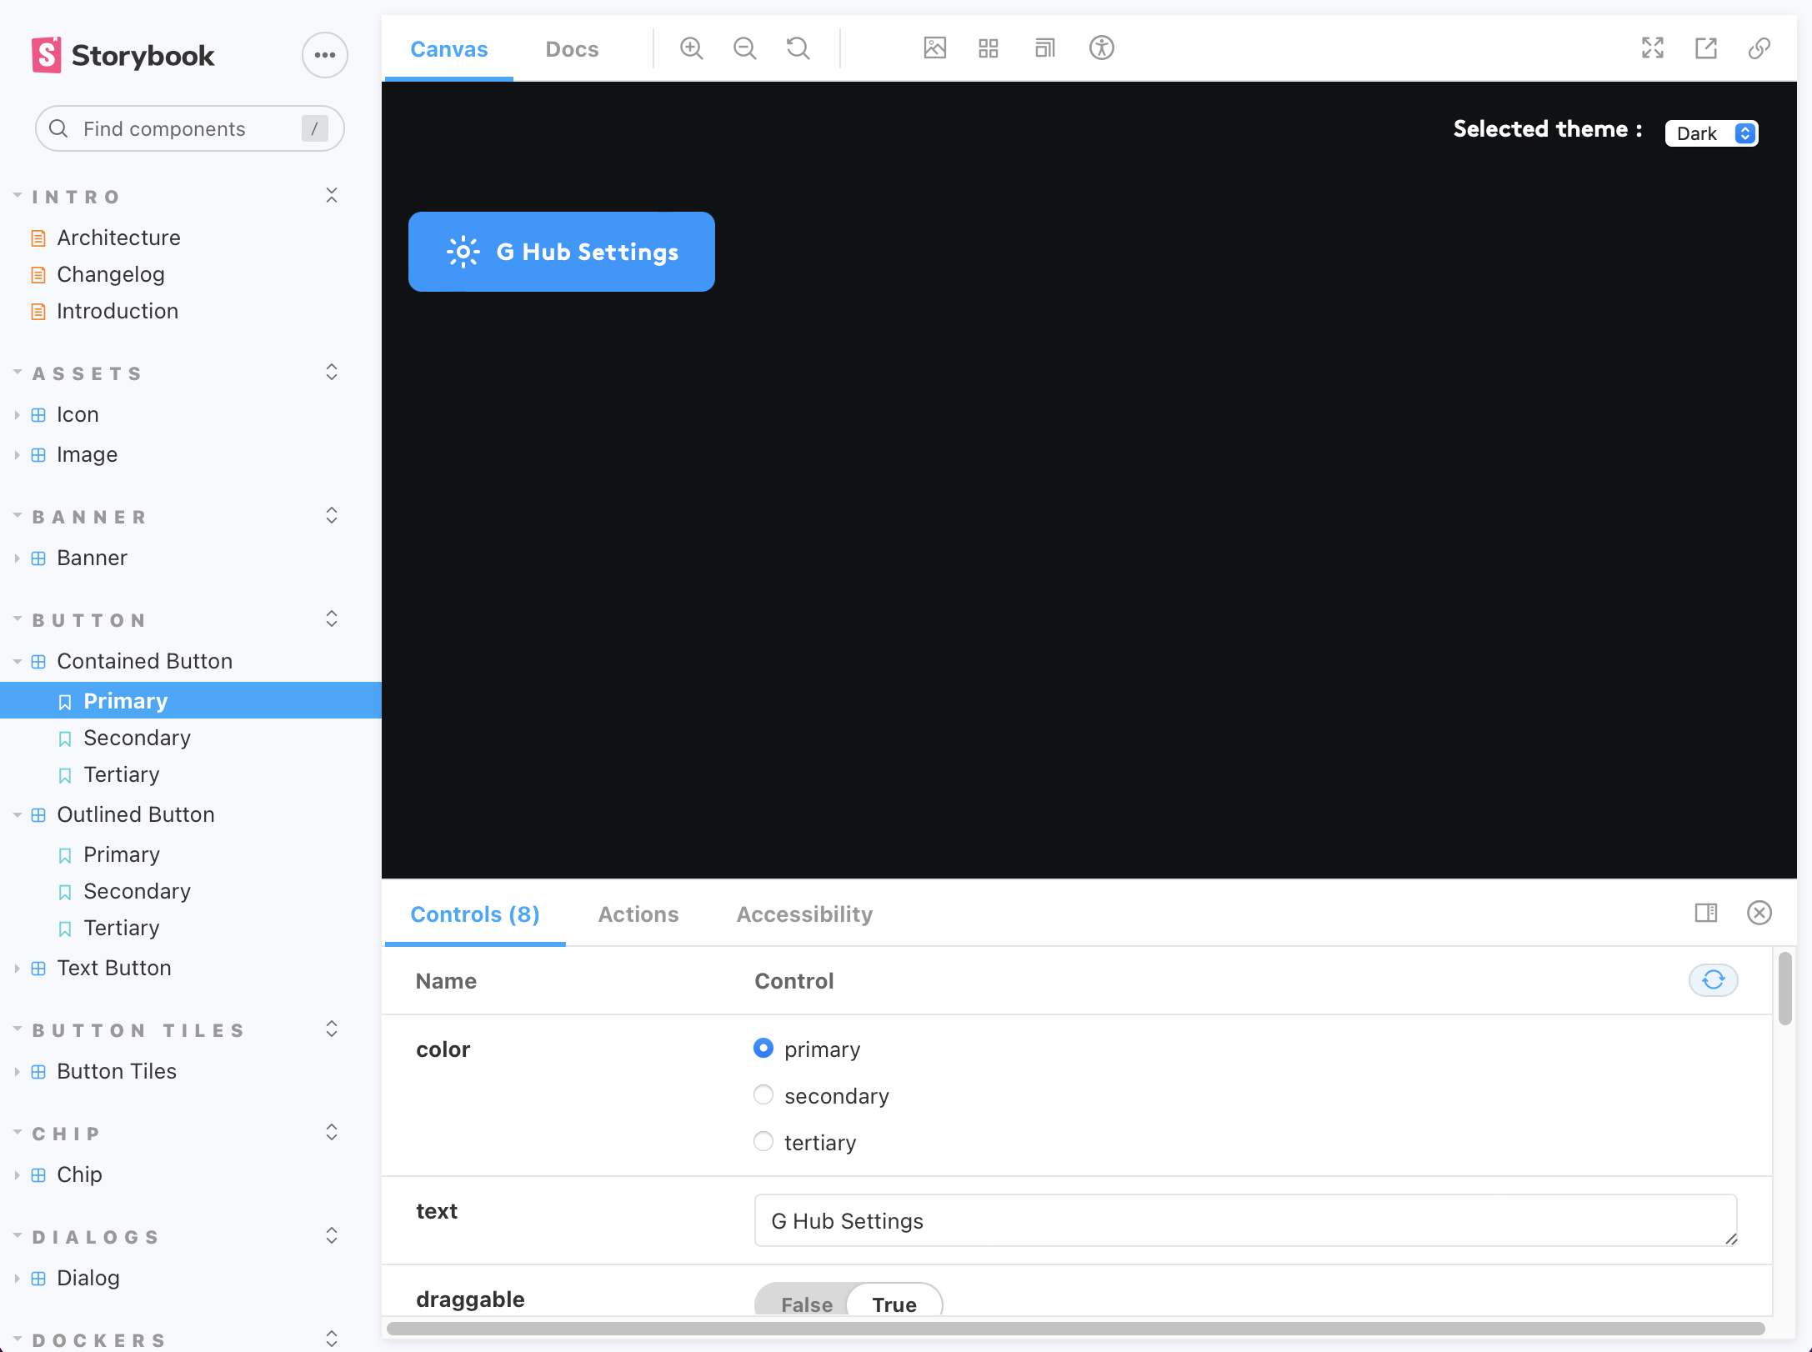Viewport: 1812px width, 1352px height.
Task: Switch to the Docs tab
Action: [572, 49]
